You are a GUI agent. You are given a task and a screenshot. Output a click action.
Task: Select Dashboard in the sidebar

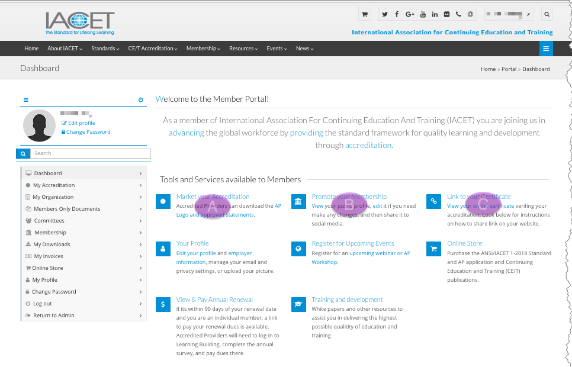(x=84, y=173)
